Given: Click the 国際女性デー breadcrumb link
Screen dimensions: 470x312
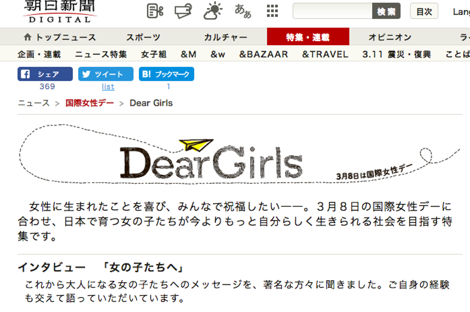Looking at the screenshot, I should tap(89, 103).
